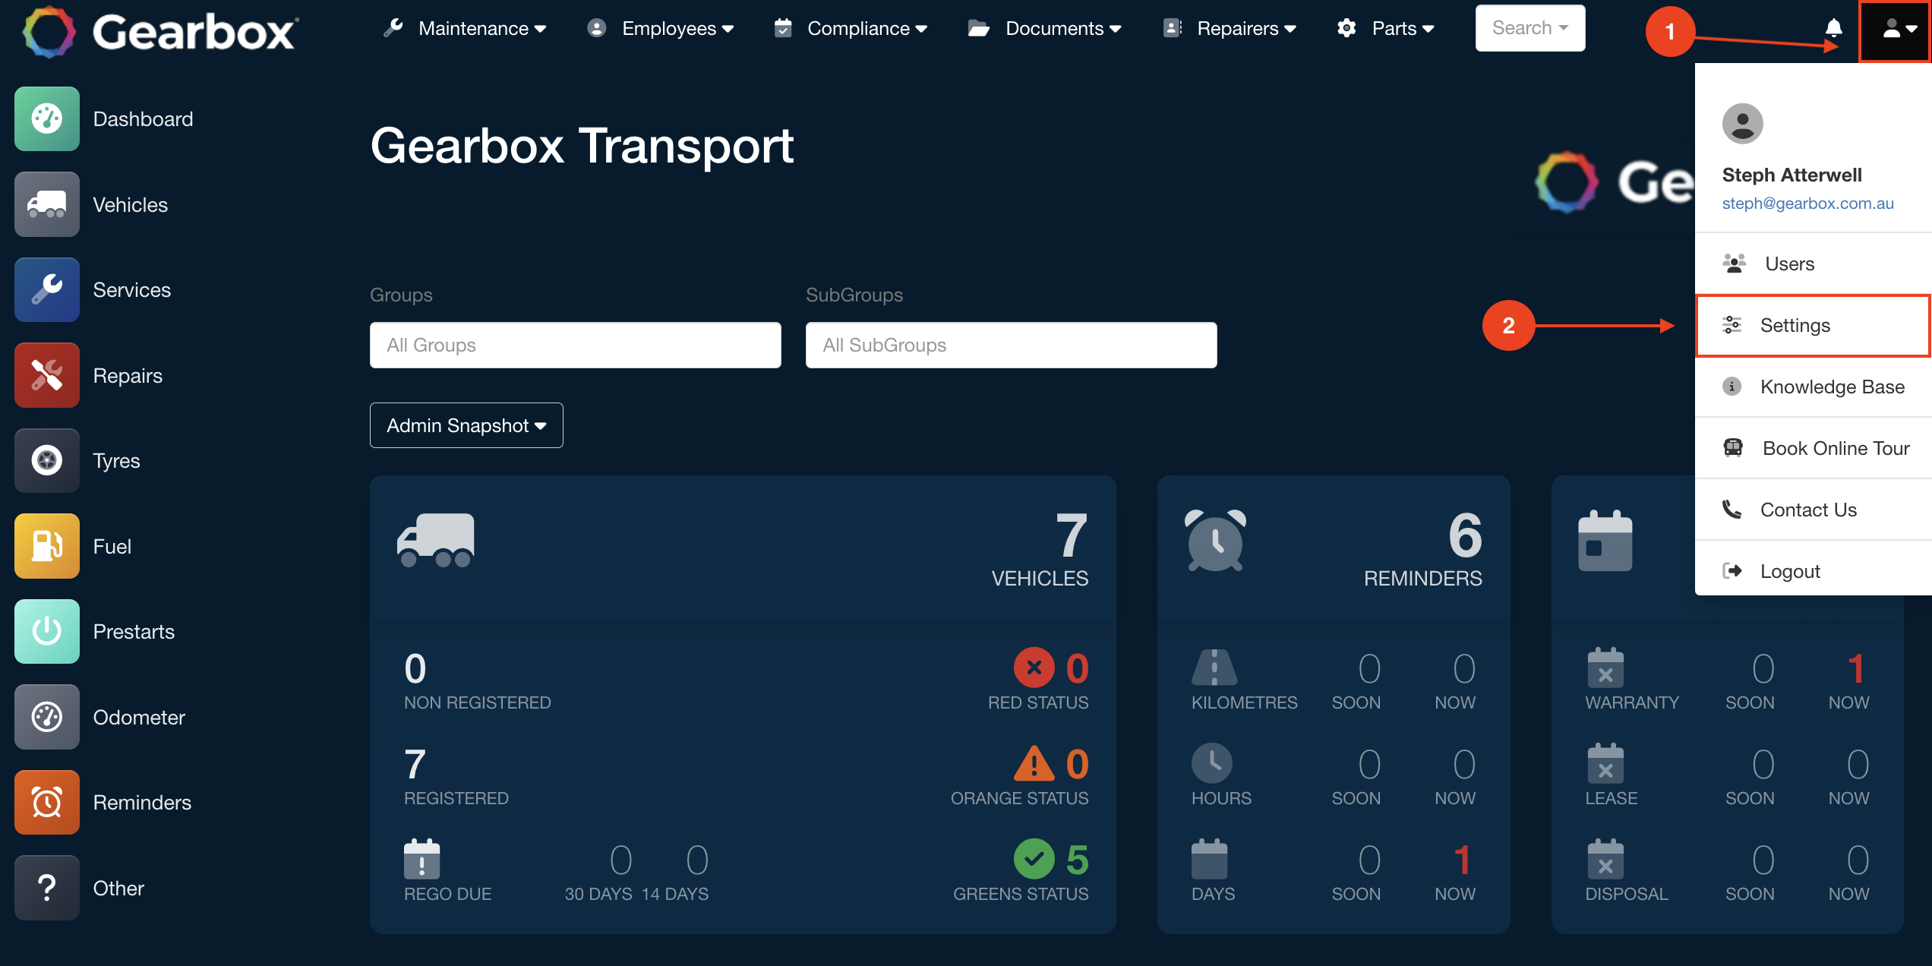Open the Tyres wheel icon in sidebar

pos(47,461)
